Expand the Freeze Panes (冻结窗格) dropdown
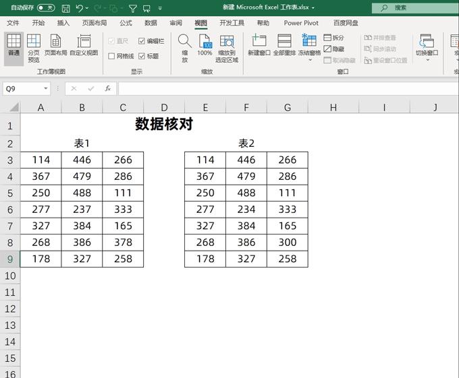The image size is (459, 378). (x=310, y=60)
